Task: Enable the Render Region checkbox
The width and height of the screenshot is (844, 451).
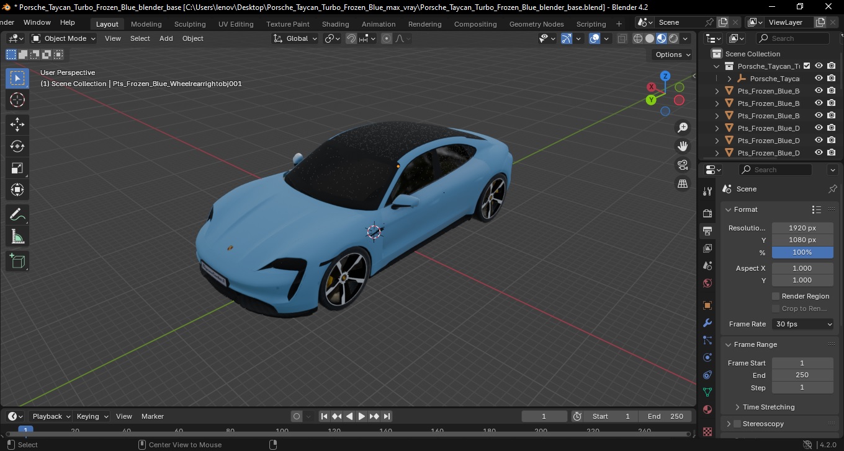Action: [776, 296]
